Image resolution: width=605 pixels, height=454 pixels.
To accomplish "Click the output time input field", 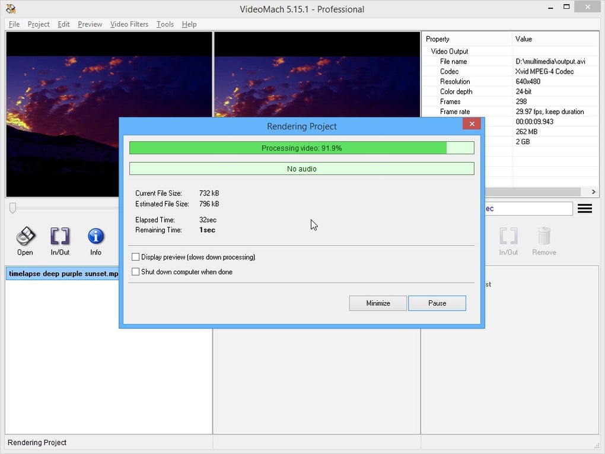I will (528, 209).
